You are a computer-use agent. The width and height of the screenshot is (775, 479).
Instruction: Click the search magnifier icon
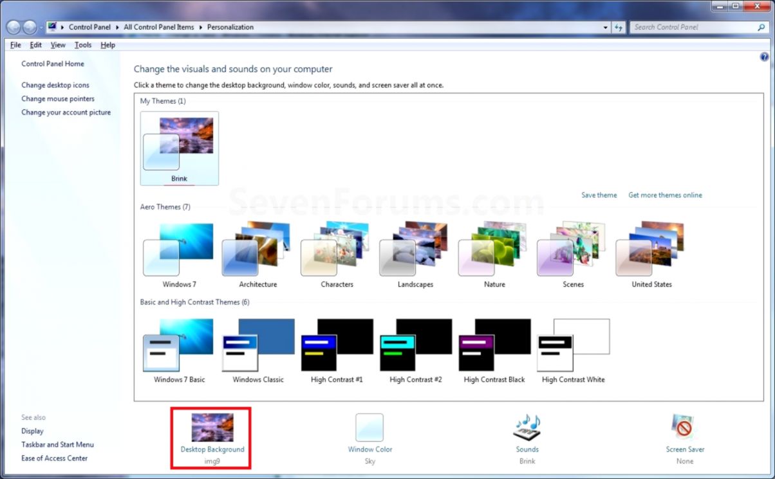(761, 28)
